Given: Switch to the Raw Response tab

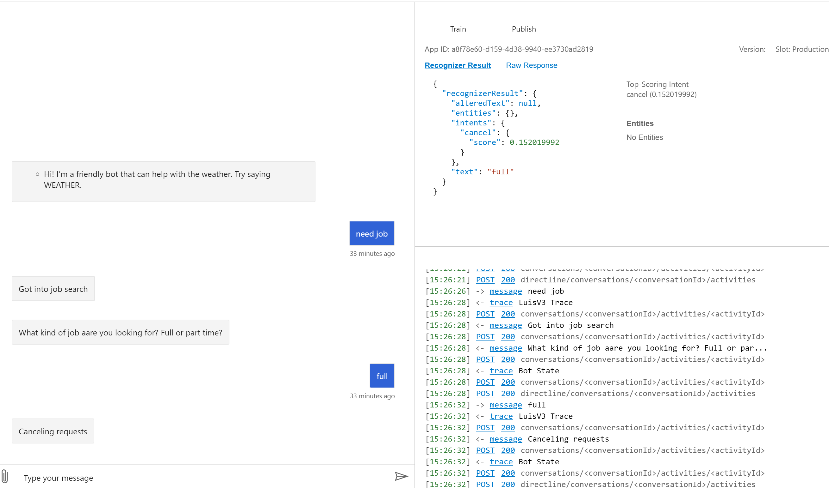Looking at the screenshot, I should (531, 65).
